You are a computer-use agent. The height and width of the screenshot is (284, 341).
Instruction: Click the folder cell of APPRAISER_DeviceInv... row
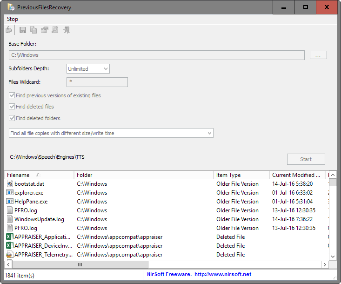pos(120,246)
